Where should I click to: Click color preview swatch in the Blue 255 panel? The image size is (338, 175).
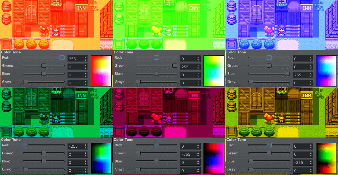pyautogui.click(x=327, y=71)
